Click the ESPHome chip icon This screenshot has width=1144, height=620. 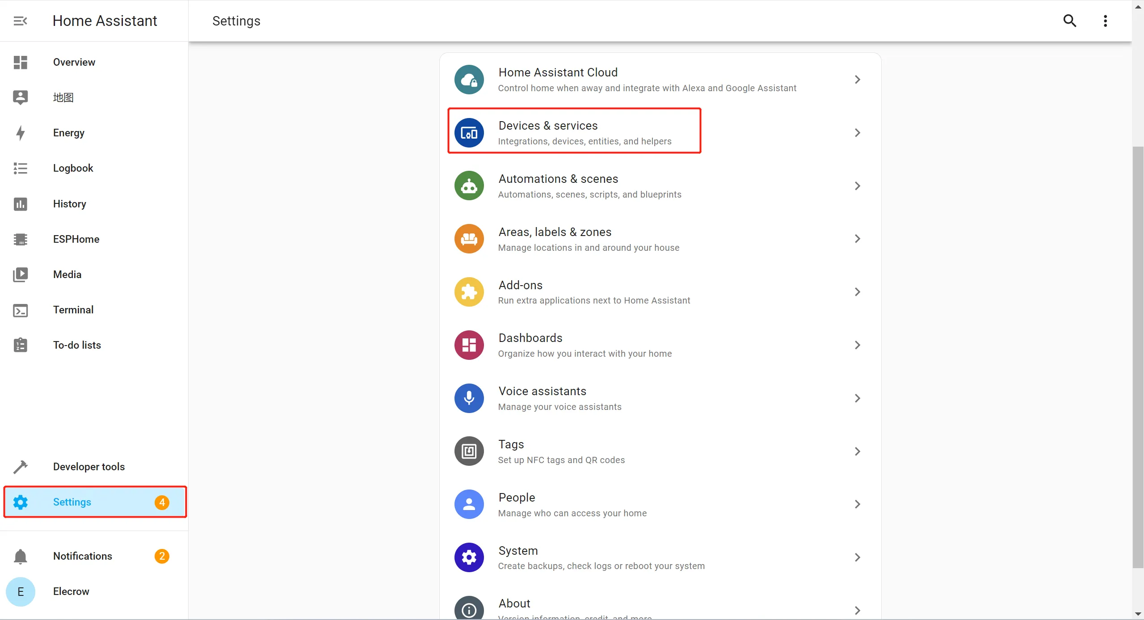[20, 239]
